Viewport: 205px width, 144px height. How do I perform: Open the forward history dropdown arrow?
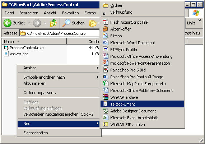(x=45, y=23)
